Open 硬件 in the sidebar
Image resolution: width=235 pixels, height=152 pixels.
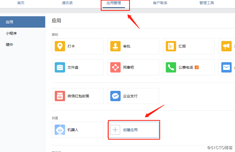(10, 45)
